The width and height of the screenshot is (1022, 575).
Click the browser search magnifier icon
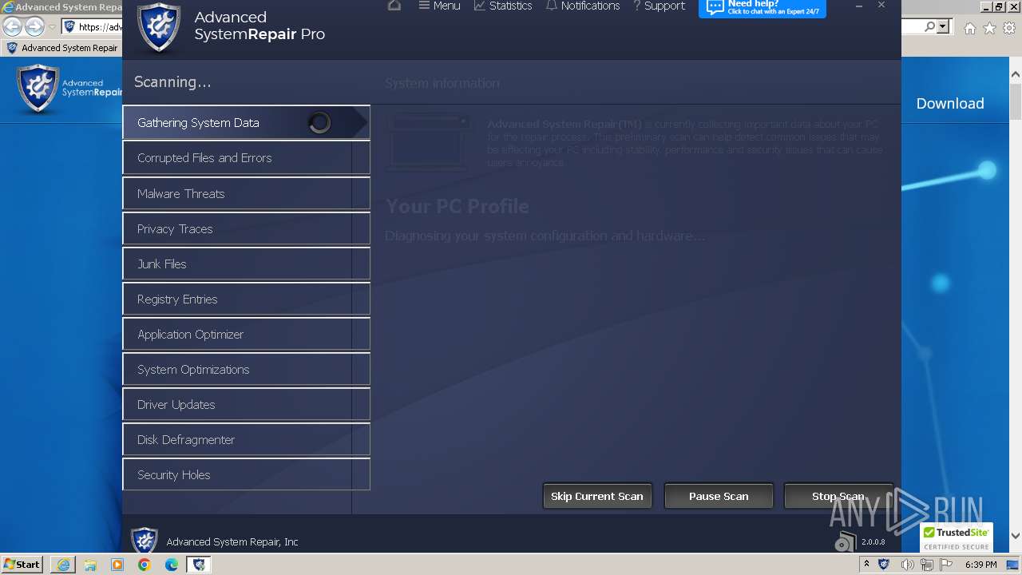(929, 26)
